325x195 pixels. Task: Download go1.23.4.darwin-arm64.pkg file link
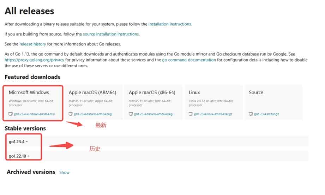pyautogui.click(x=93, y=114)
